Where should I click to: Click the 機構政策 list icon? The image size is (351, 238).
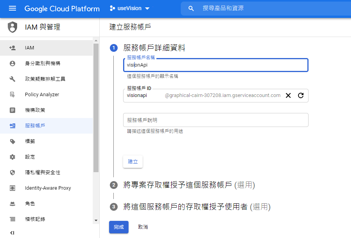click(x=12, y=110)
